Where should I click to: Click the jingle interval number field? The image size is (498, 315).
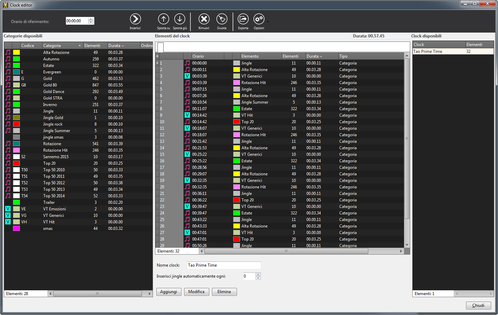click(x=249, y=276)
